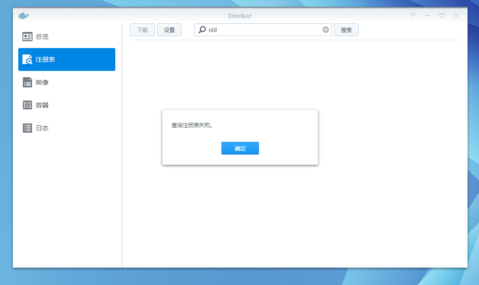This screenshot has height=285, width=479.
Task: Click the magnifier icon in search box
Action: tap(202, 30)
